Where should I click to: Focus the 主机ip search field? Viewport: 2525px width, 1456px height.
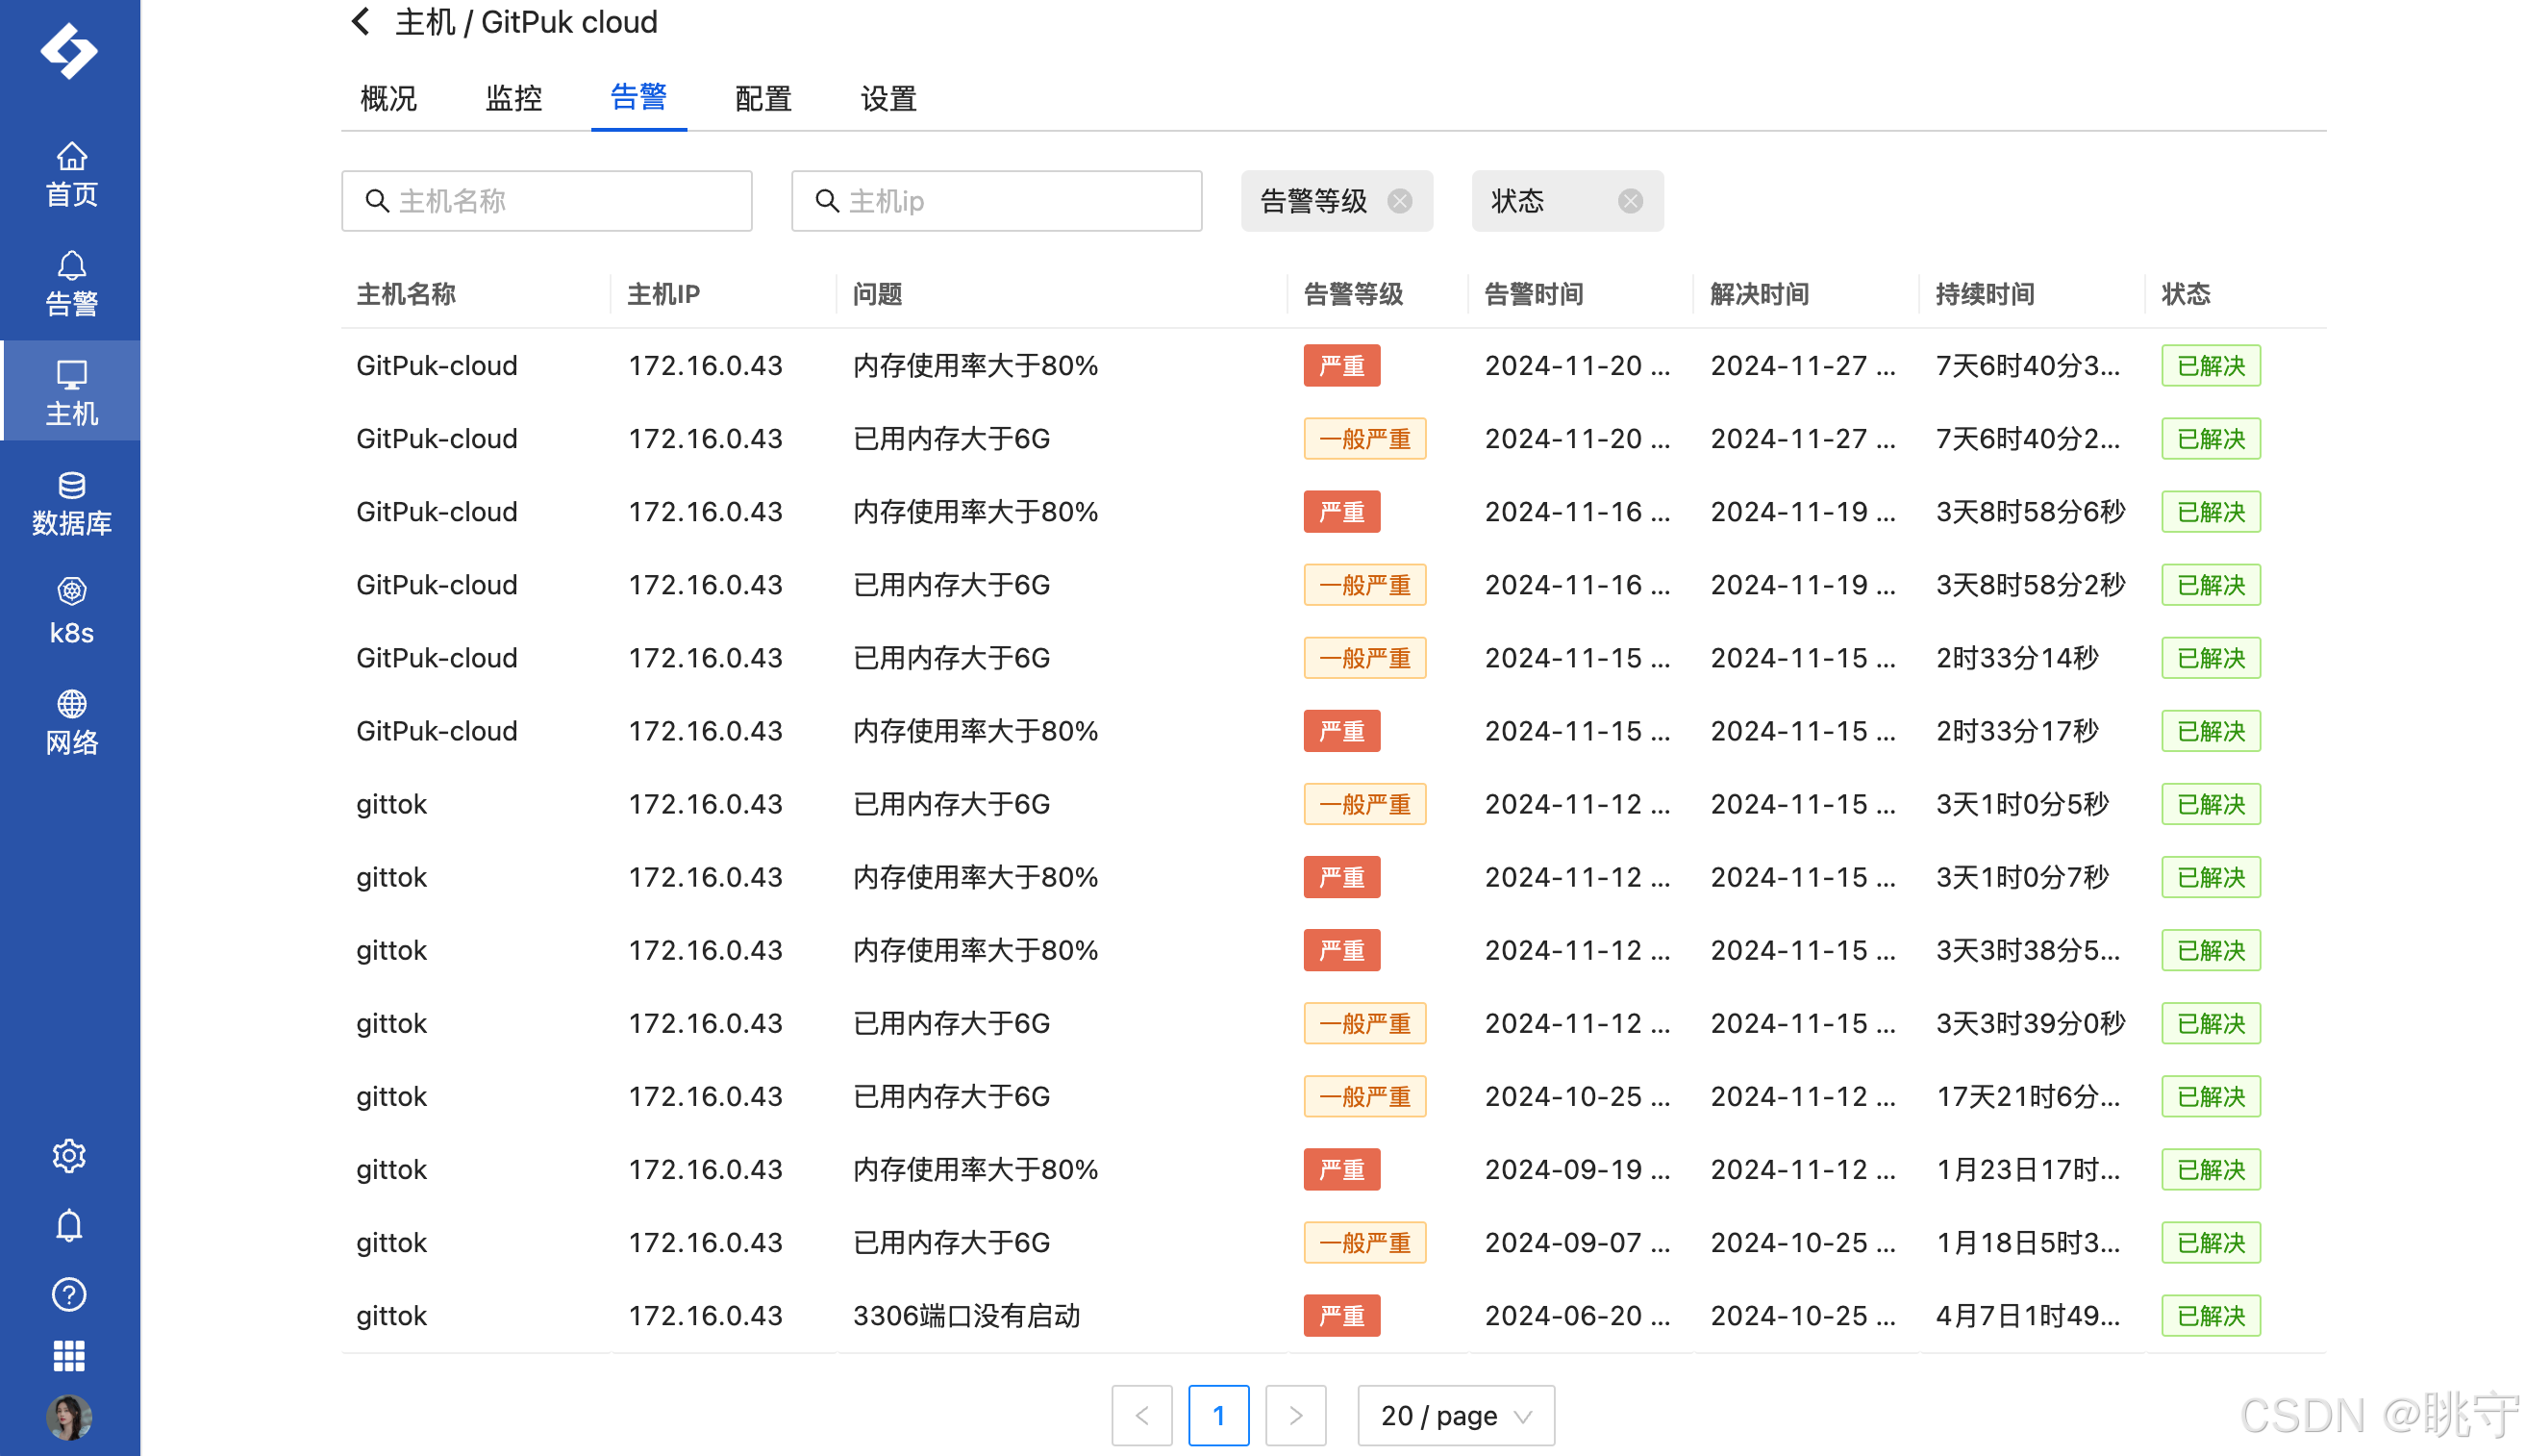pos(996,201)
